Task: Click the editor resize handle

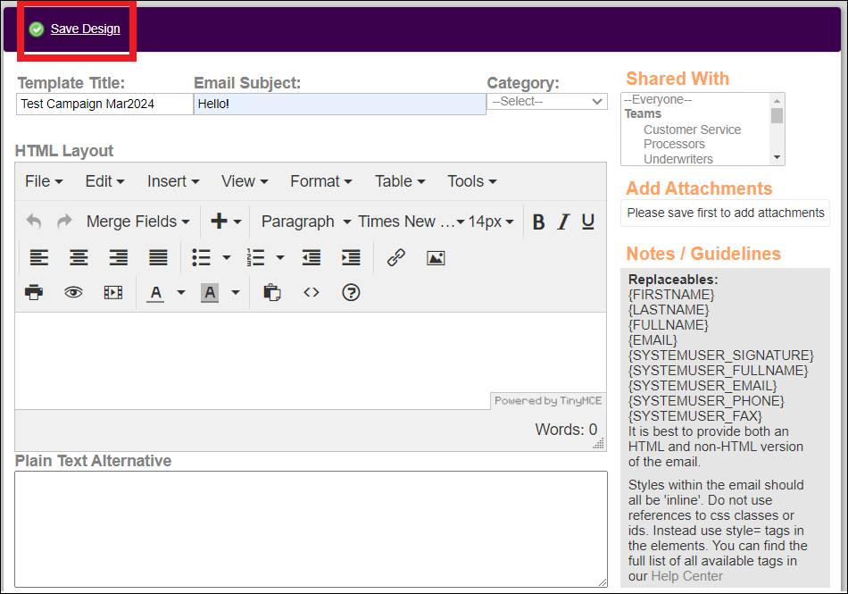Action: [598, 444]
